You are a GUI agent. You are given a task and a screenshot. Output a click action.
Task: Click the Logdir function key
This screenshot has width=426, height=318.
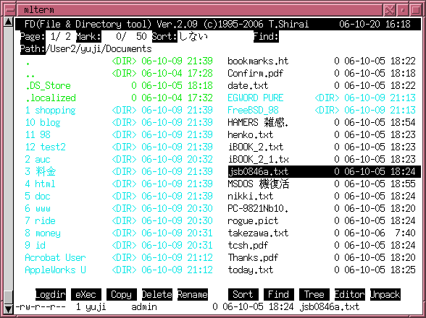[51, 294]
